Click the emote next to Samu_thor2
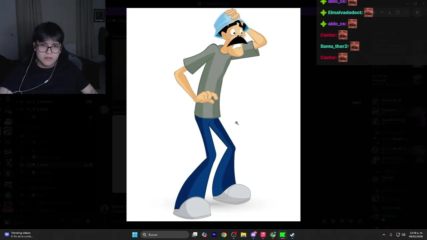This screenshot has height=240, width=427. [x=355, y=46]
